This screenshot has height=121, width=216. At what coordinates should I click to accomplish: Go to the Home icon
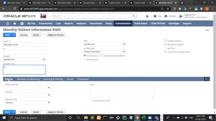22,24
